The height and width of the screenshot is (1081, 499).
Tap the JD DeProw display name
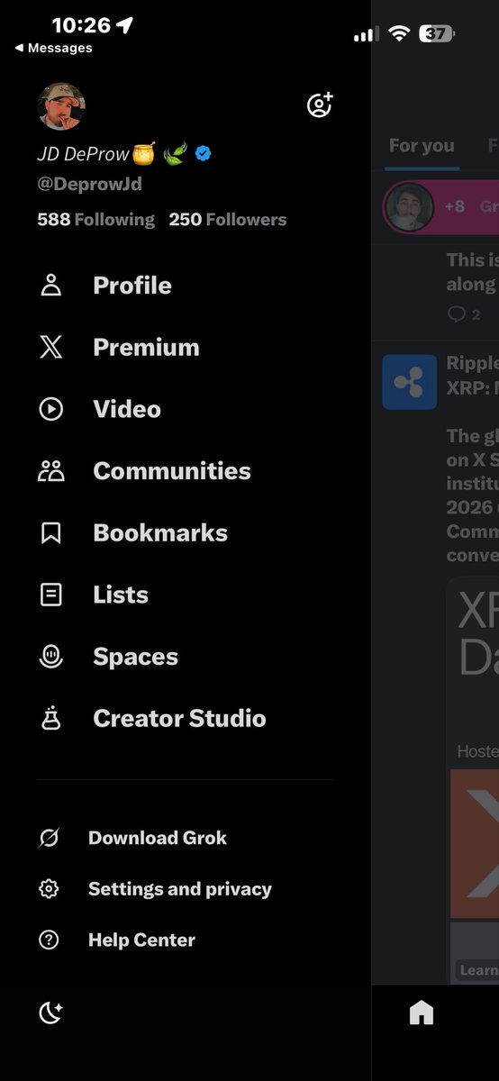coord(83,154)
